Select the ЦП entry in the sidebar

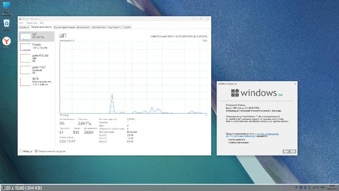(x=36, y=36)
